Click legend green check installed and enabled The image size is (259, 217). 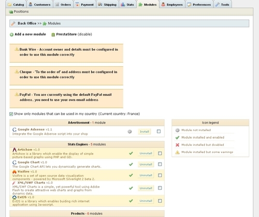[177, 138]
